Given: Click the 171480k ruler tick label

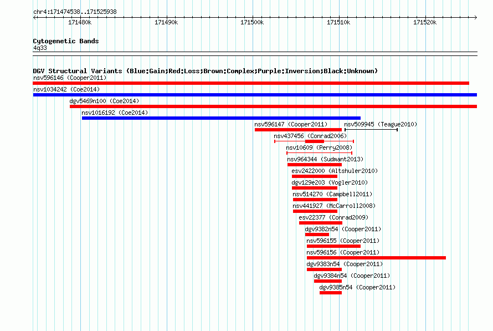Looking at the screenshot, I should (80, 23).
